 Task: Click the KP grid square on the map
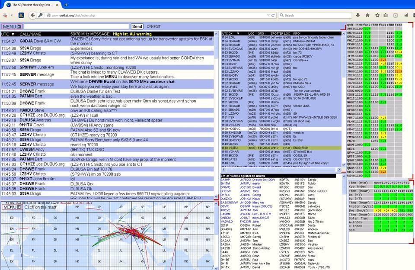pos(143,207)
